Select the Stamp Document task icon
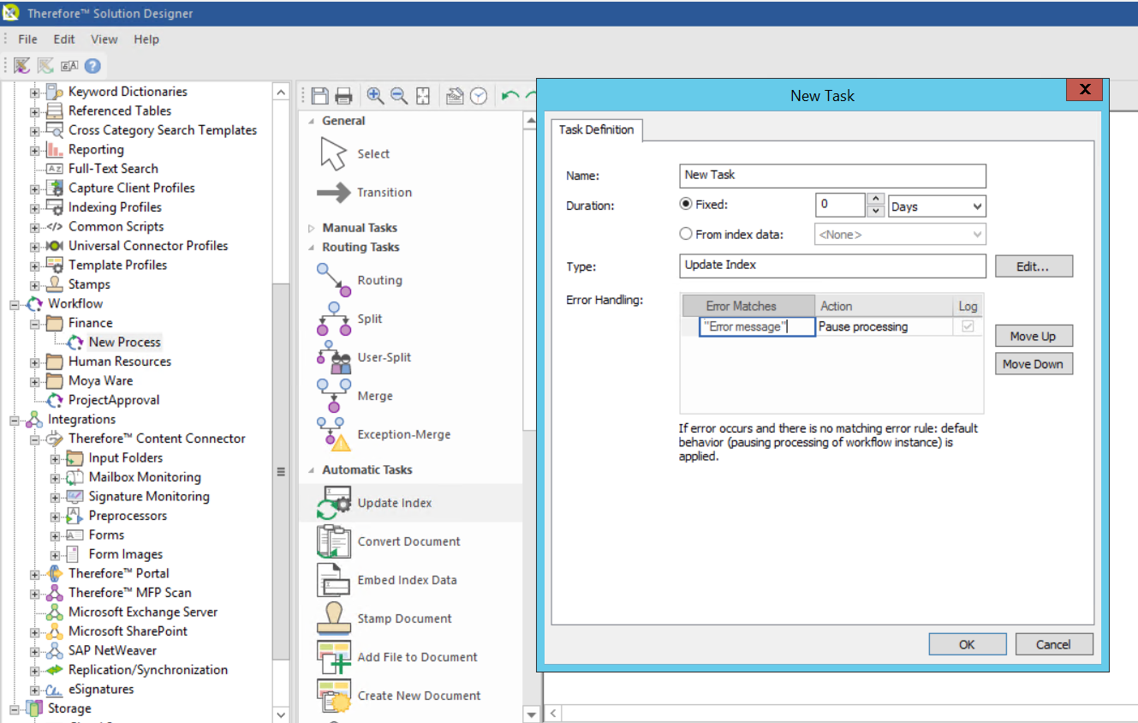This screenshot has width=1138, height=723. 334,618
